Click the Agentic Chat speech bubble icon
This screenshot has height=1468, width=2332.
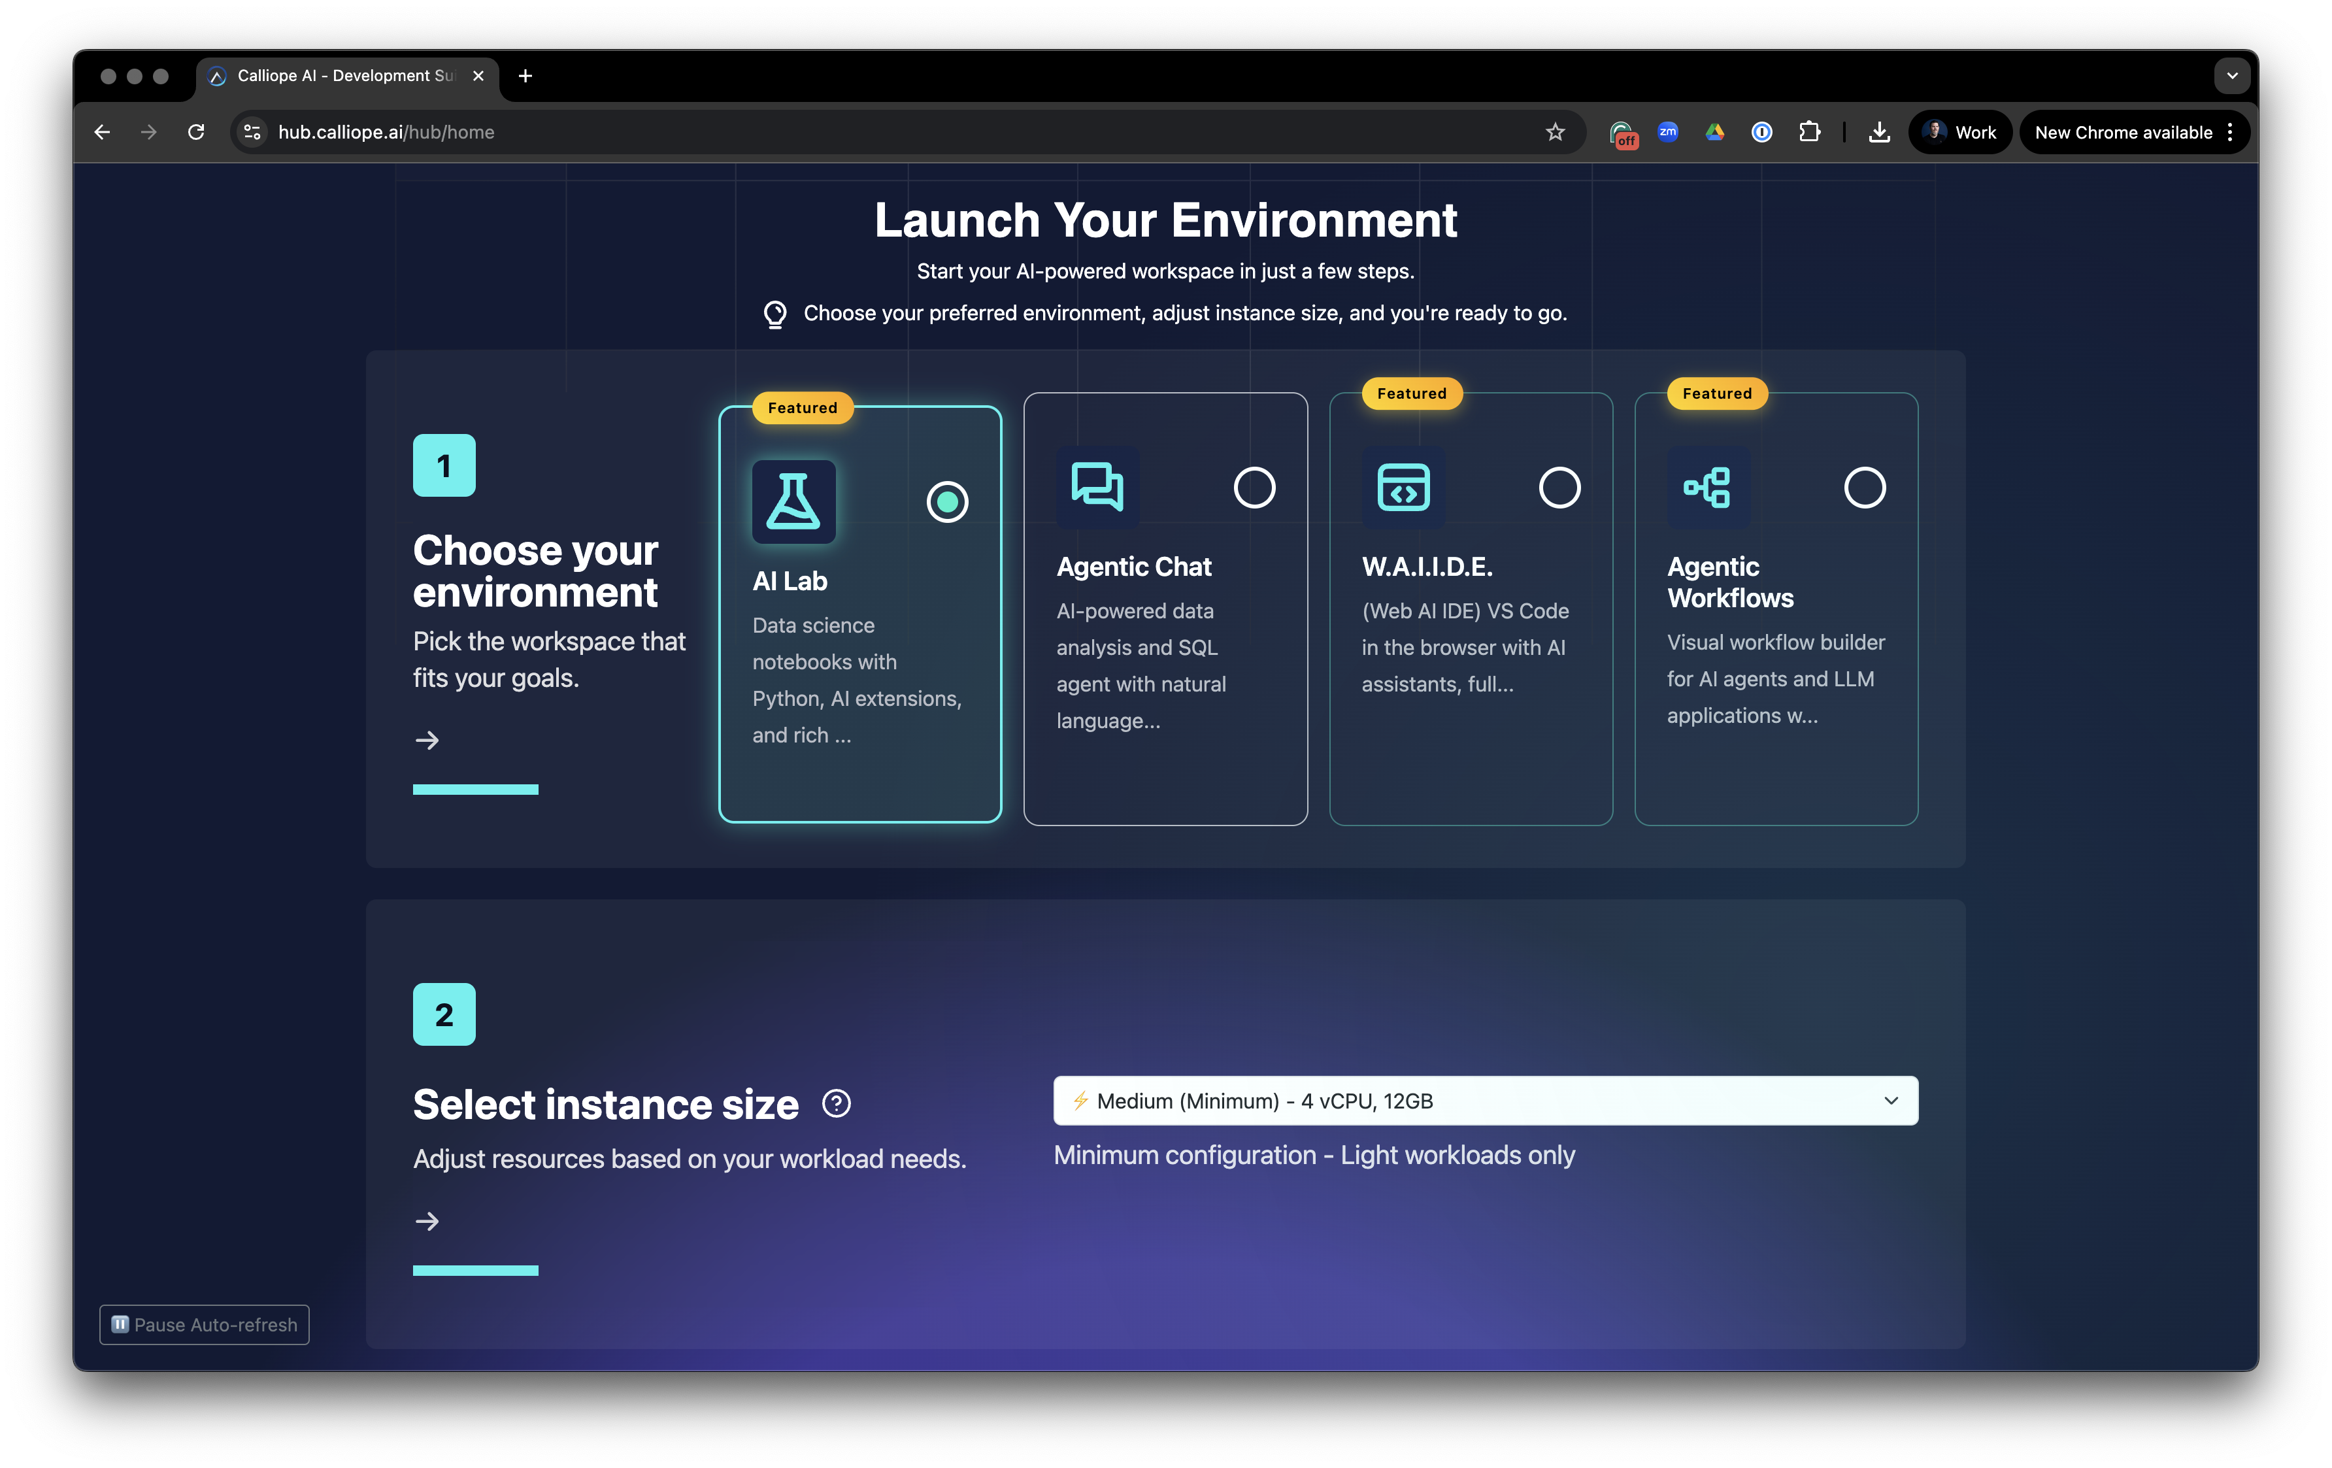(x=1097, y=487)
